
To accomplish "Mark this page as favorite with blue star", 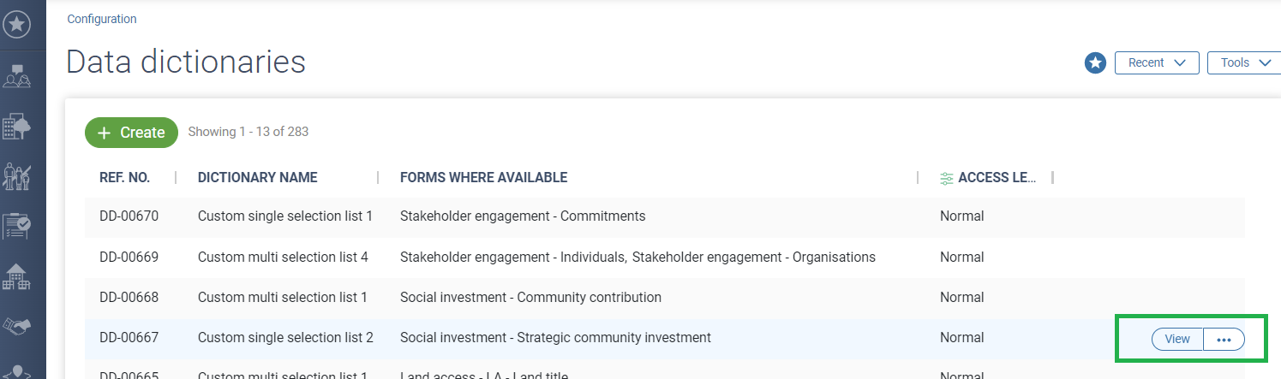I will 1095,62.
